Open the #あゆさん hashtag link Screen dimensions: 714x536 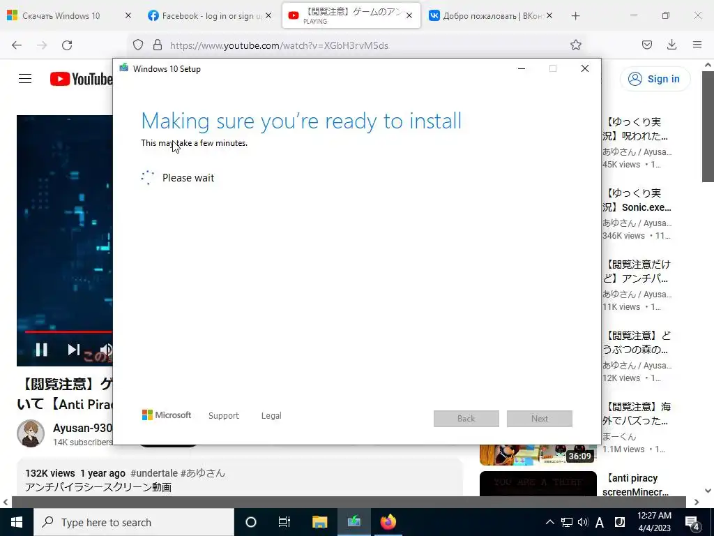coord(203,473)
